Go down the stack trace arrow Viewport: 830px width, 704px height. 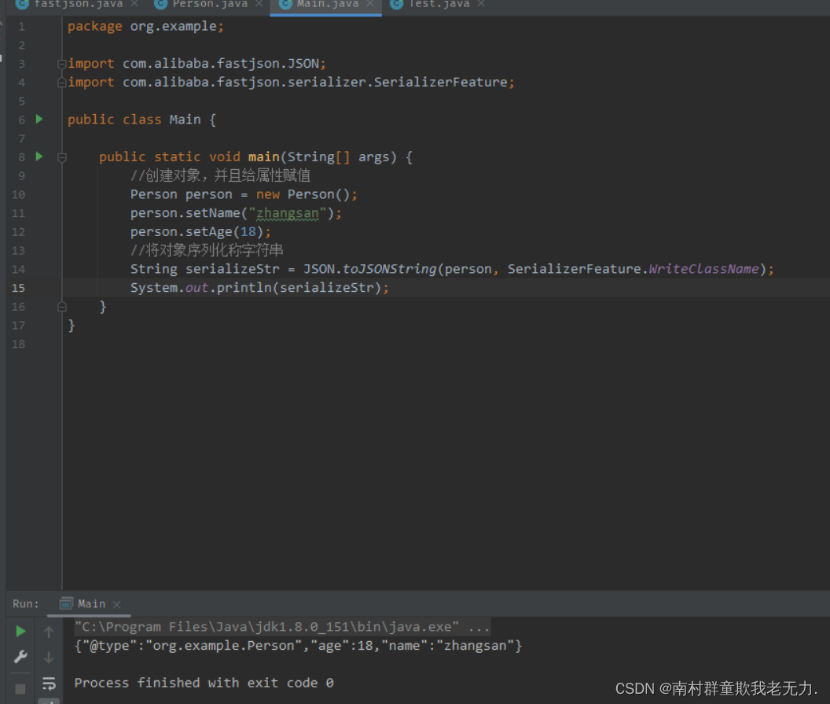point(49,658)
